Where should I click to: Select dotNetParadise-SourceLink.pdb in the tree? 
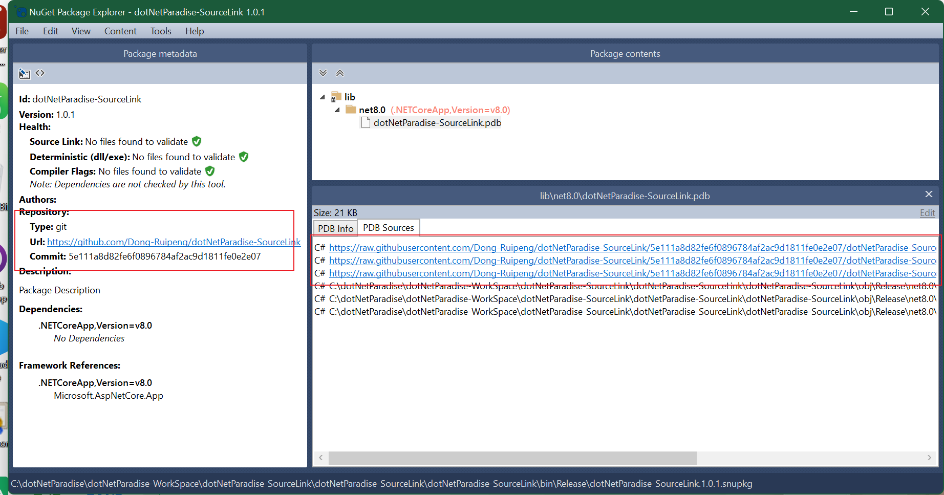pos(437,123)
